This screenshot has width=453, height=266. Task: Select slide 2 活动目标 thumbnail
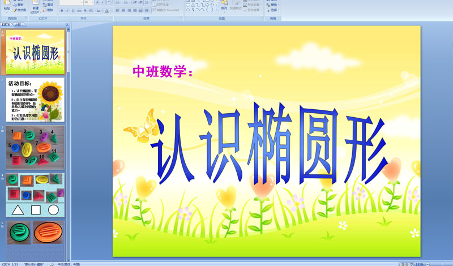tap(35, 100)
